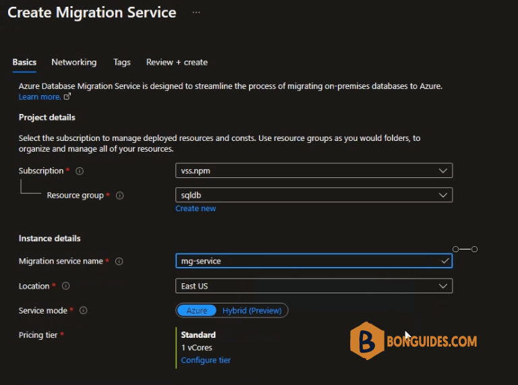Go to the Tags tab

(122, 62)
